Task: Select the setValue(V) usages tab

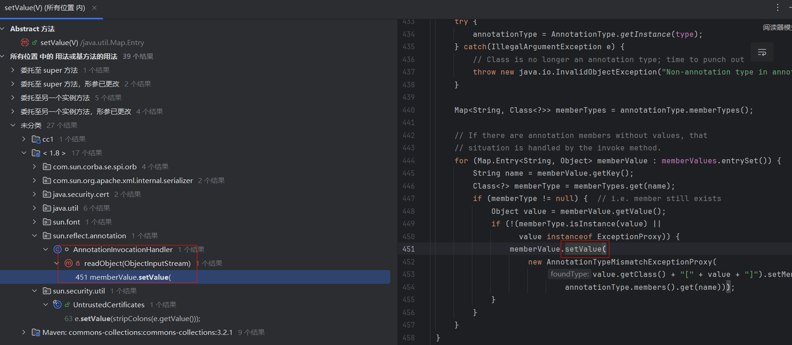Action: coord(45,8)
